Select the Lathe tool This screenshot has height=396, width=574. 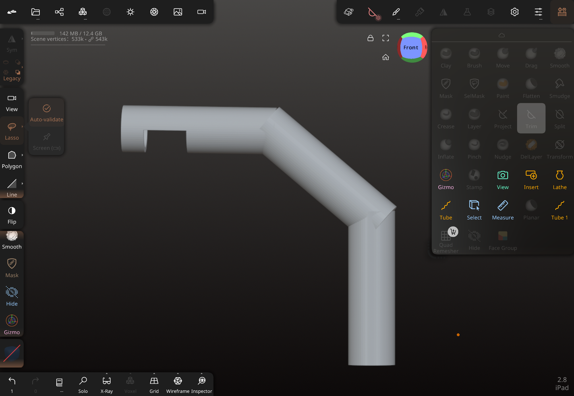coord(559,179)
